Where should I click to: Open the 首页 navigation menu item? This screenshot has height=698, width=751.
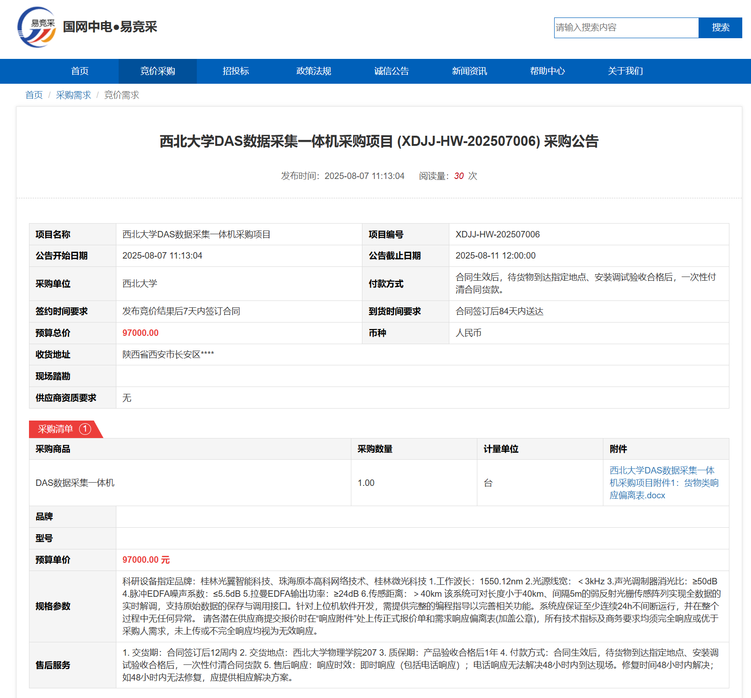80,71
